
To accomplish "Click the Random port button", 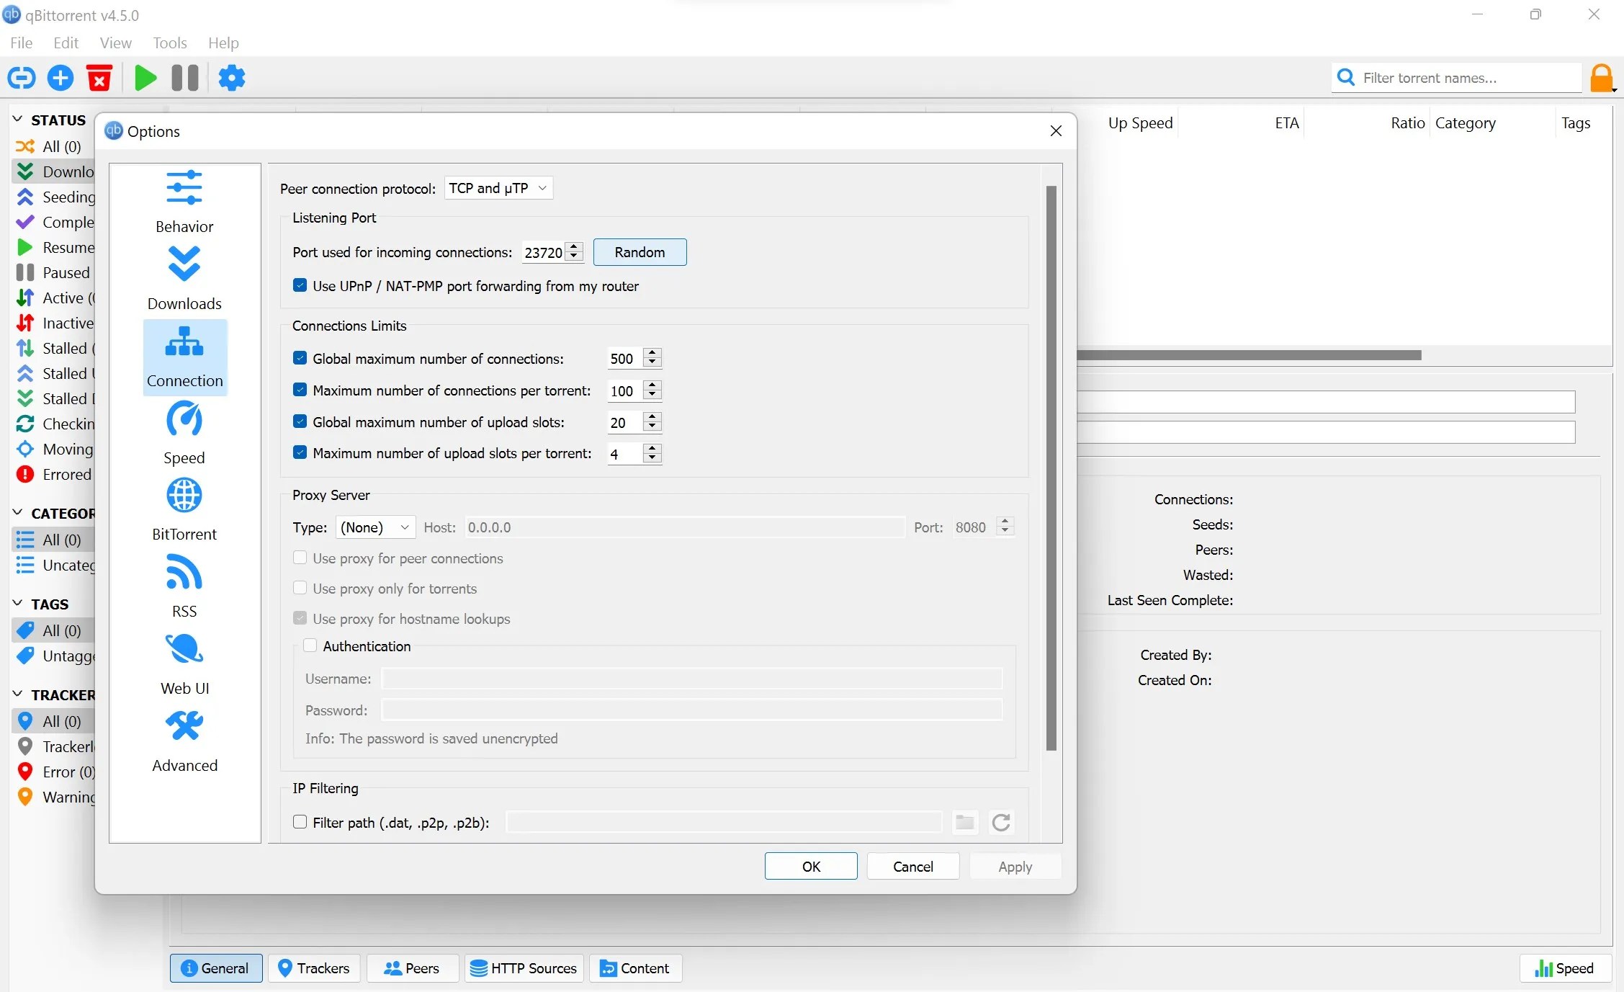I will [640, 252].
